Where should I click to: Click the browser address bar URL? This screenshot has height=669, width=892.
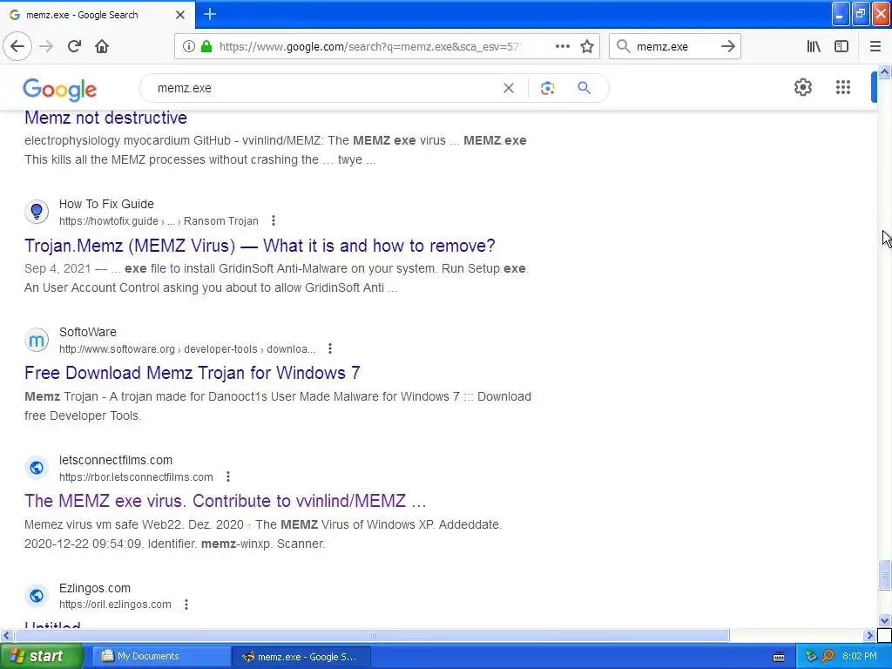[x=368, y=47]
